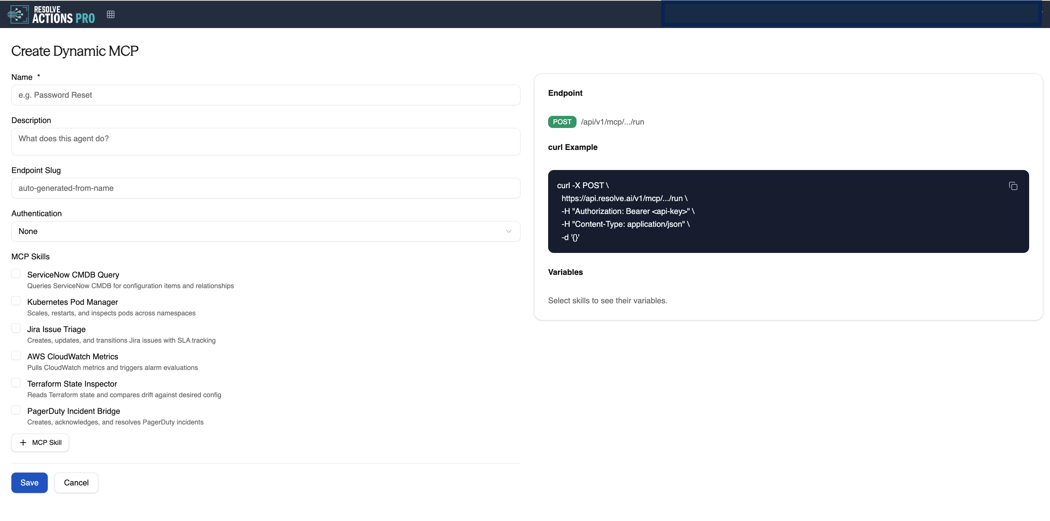Tick the Jira Issue Triage checkbox
Viewport: 1050px width, 521px height.
click(16, 328)
